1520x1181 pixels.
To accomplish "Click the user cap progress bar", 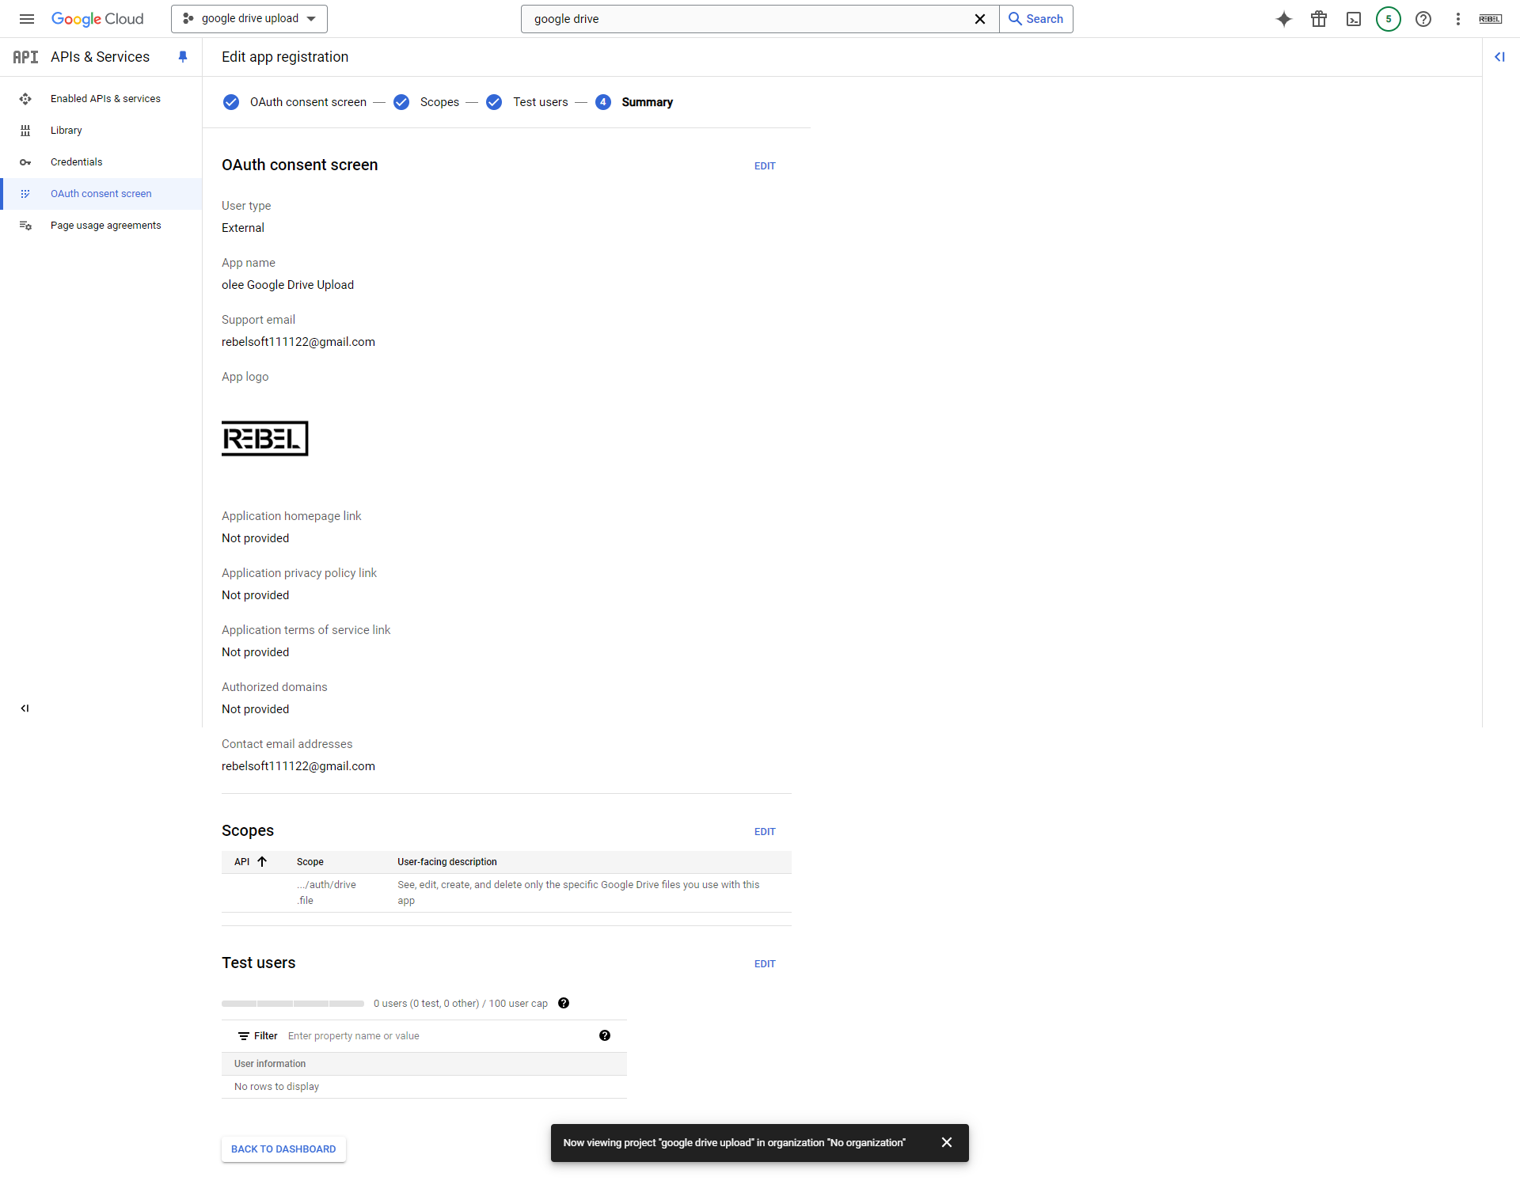I will [x=293, y=1004].
